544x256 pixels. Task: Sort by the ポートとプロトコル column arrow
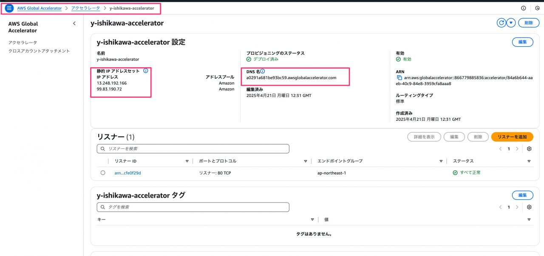coord(305,161)
